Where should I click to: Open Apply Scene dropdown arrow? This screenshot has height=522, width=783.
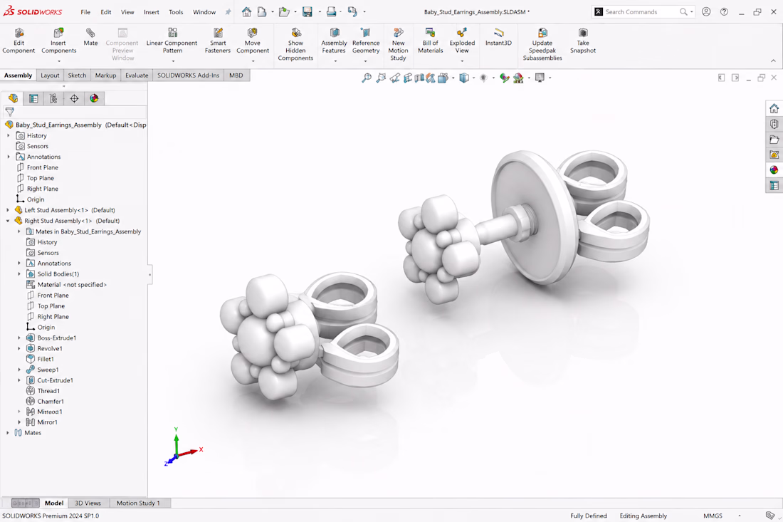(528, 78)
